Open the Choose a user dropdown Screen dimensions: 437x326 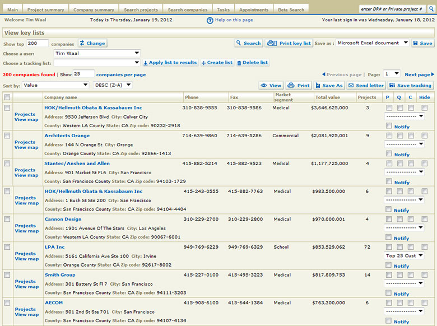pos(97,53)
